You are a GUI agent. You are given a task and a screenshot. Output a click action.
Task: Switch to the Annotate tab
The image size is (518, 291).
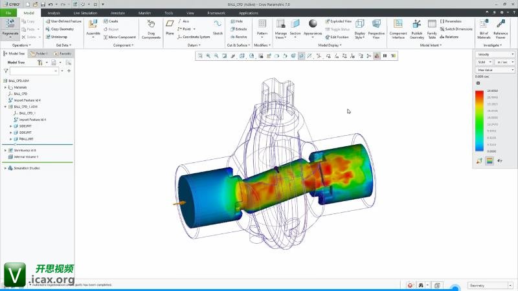118,13
